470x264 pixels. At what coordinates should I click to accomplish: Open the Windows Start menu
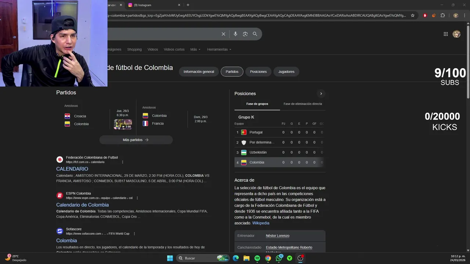[170, 258]
